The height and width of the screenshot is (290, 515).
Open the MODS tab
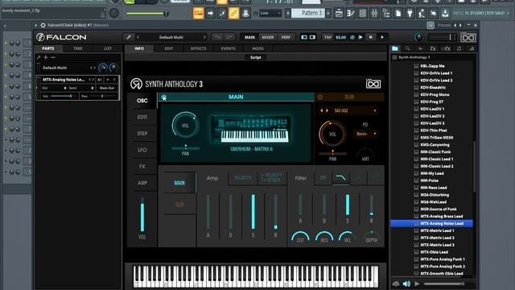(x=257, y=48)
